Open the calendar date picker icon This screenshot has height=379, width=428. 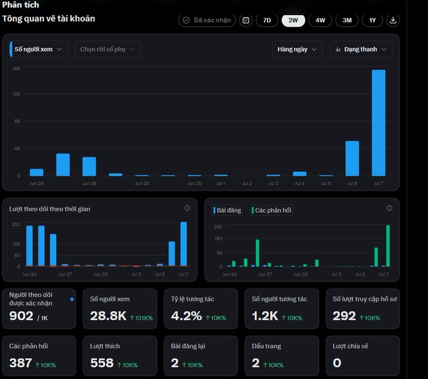[x=246, y=20]
